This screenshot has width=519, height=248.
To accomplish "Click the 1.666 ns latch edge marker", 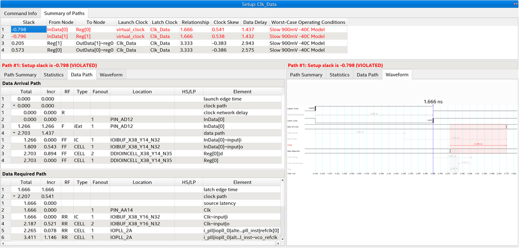I will coord(433,102).
